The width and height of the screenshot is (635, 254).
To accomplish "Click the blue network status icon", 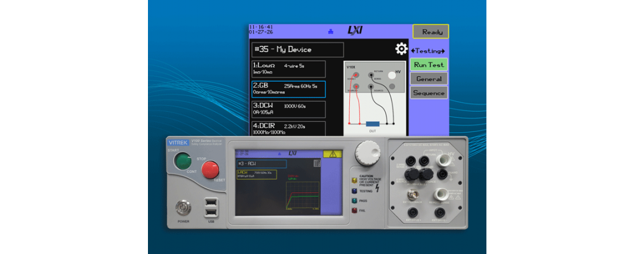I will click(330, 31).
